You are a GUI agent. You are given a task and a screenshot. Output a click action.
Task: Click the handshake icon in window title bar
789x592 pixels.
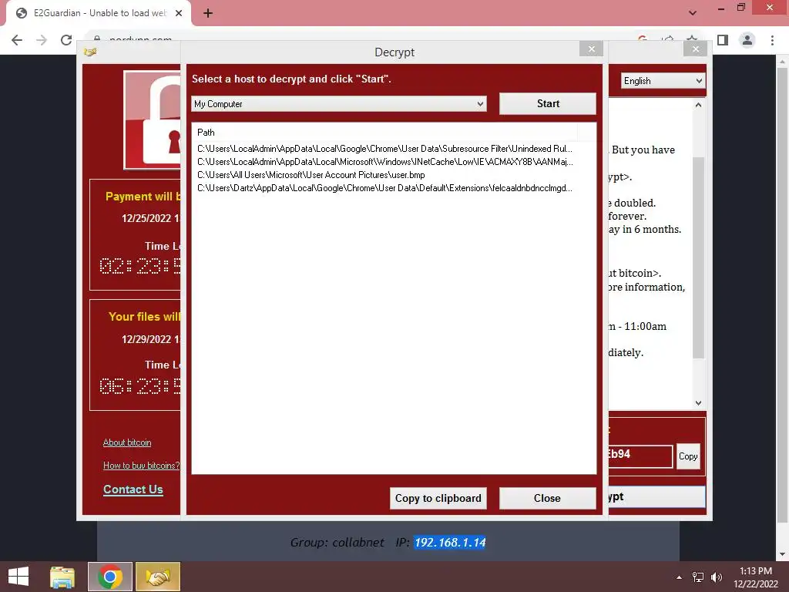91,52
